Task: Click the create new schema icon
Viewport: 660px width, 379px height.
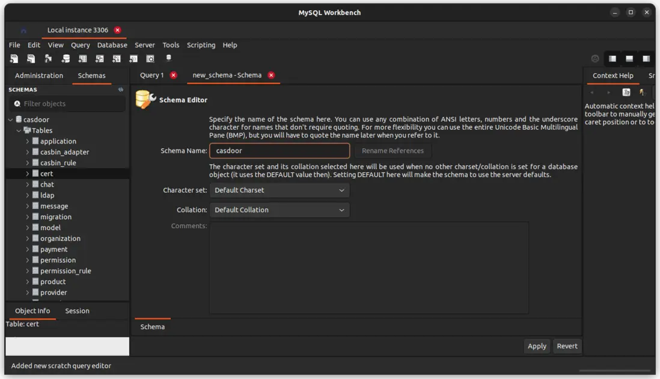Action: tap(66, 59)
